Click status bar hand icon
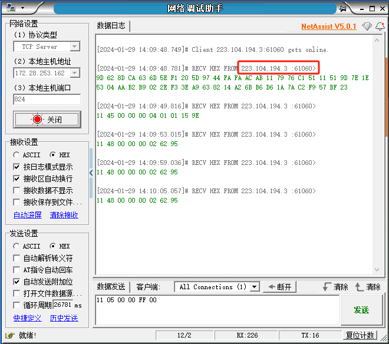 point(10,335)
